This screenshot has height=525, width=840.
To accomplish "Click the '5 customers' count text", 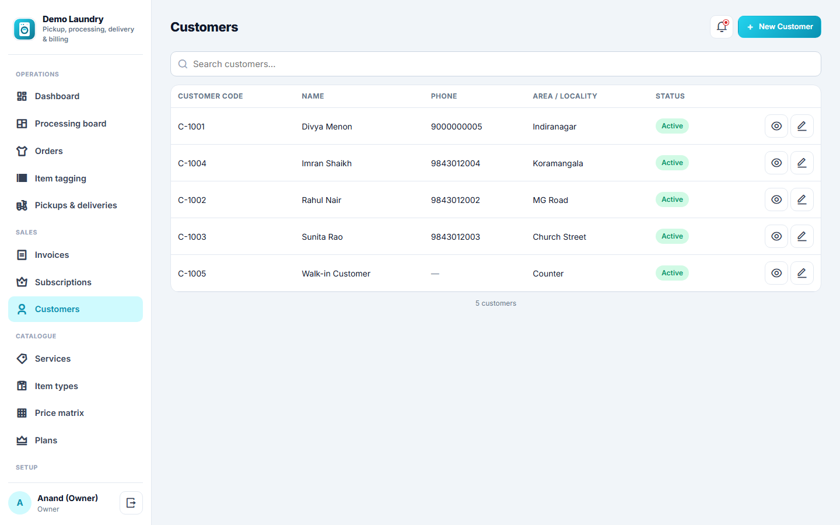I will (x=496, y=303).
